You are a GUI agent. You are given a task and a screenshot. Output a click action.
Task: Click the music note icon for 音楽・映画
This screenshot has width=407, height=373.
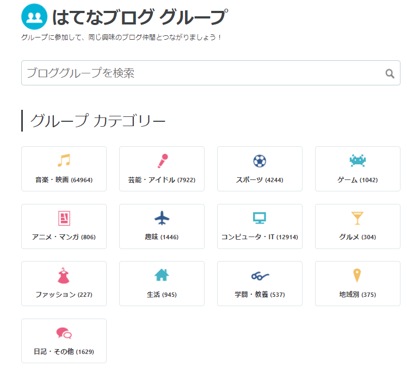coord(64,160)
